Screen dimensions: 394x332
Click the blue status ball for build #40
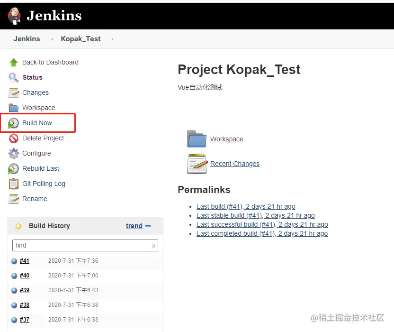point(14,276)
